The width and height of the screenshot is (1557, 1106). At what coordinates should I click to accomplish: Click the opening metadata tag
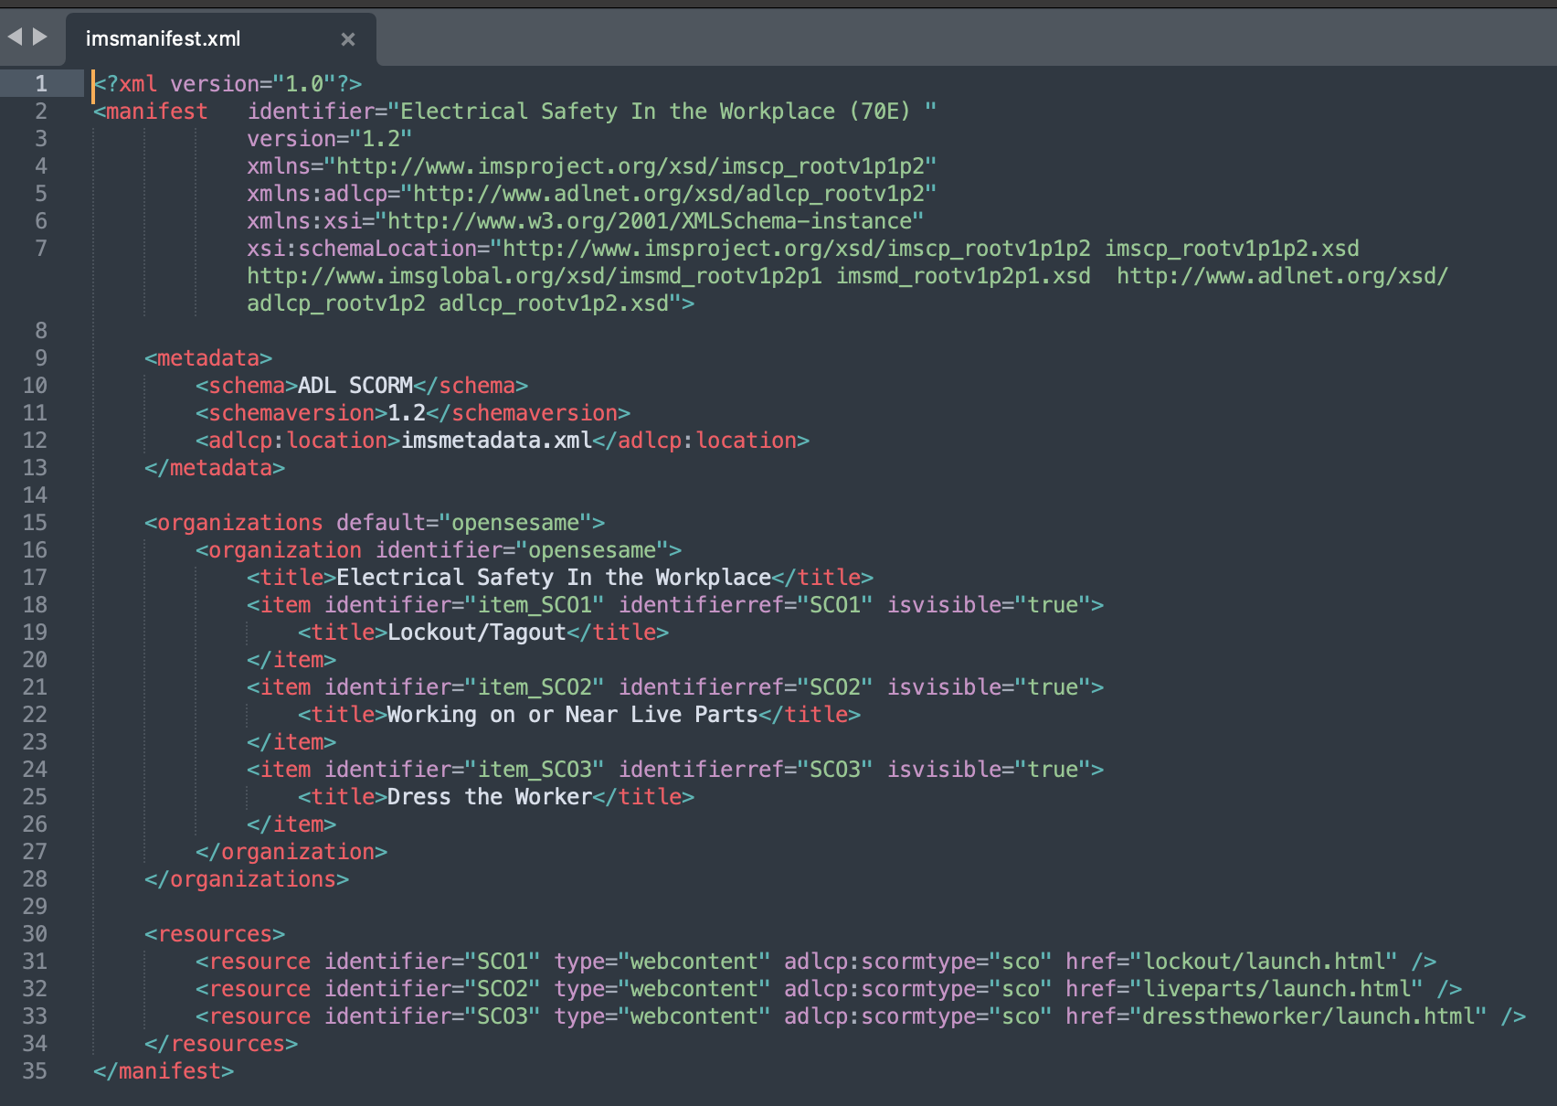pos(208,358)
